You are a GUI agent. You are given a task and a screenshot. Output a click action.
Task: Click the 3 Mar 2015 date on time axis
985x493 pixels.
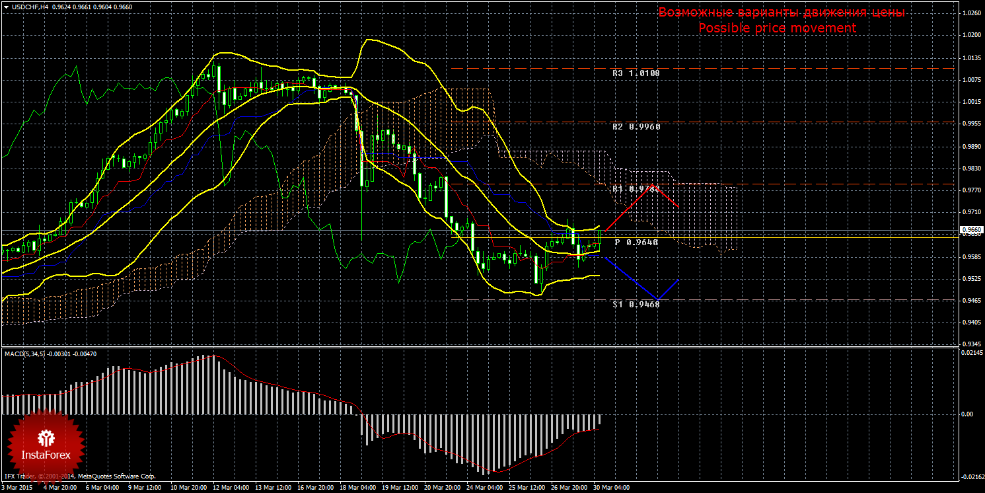coord(16,488)
